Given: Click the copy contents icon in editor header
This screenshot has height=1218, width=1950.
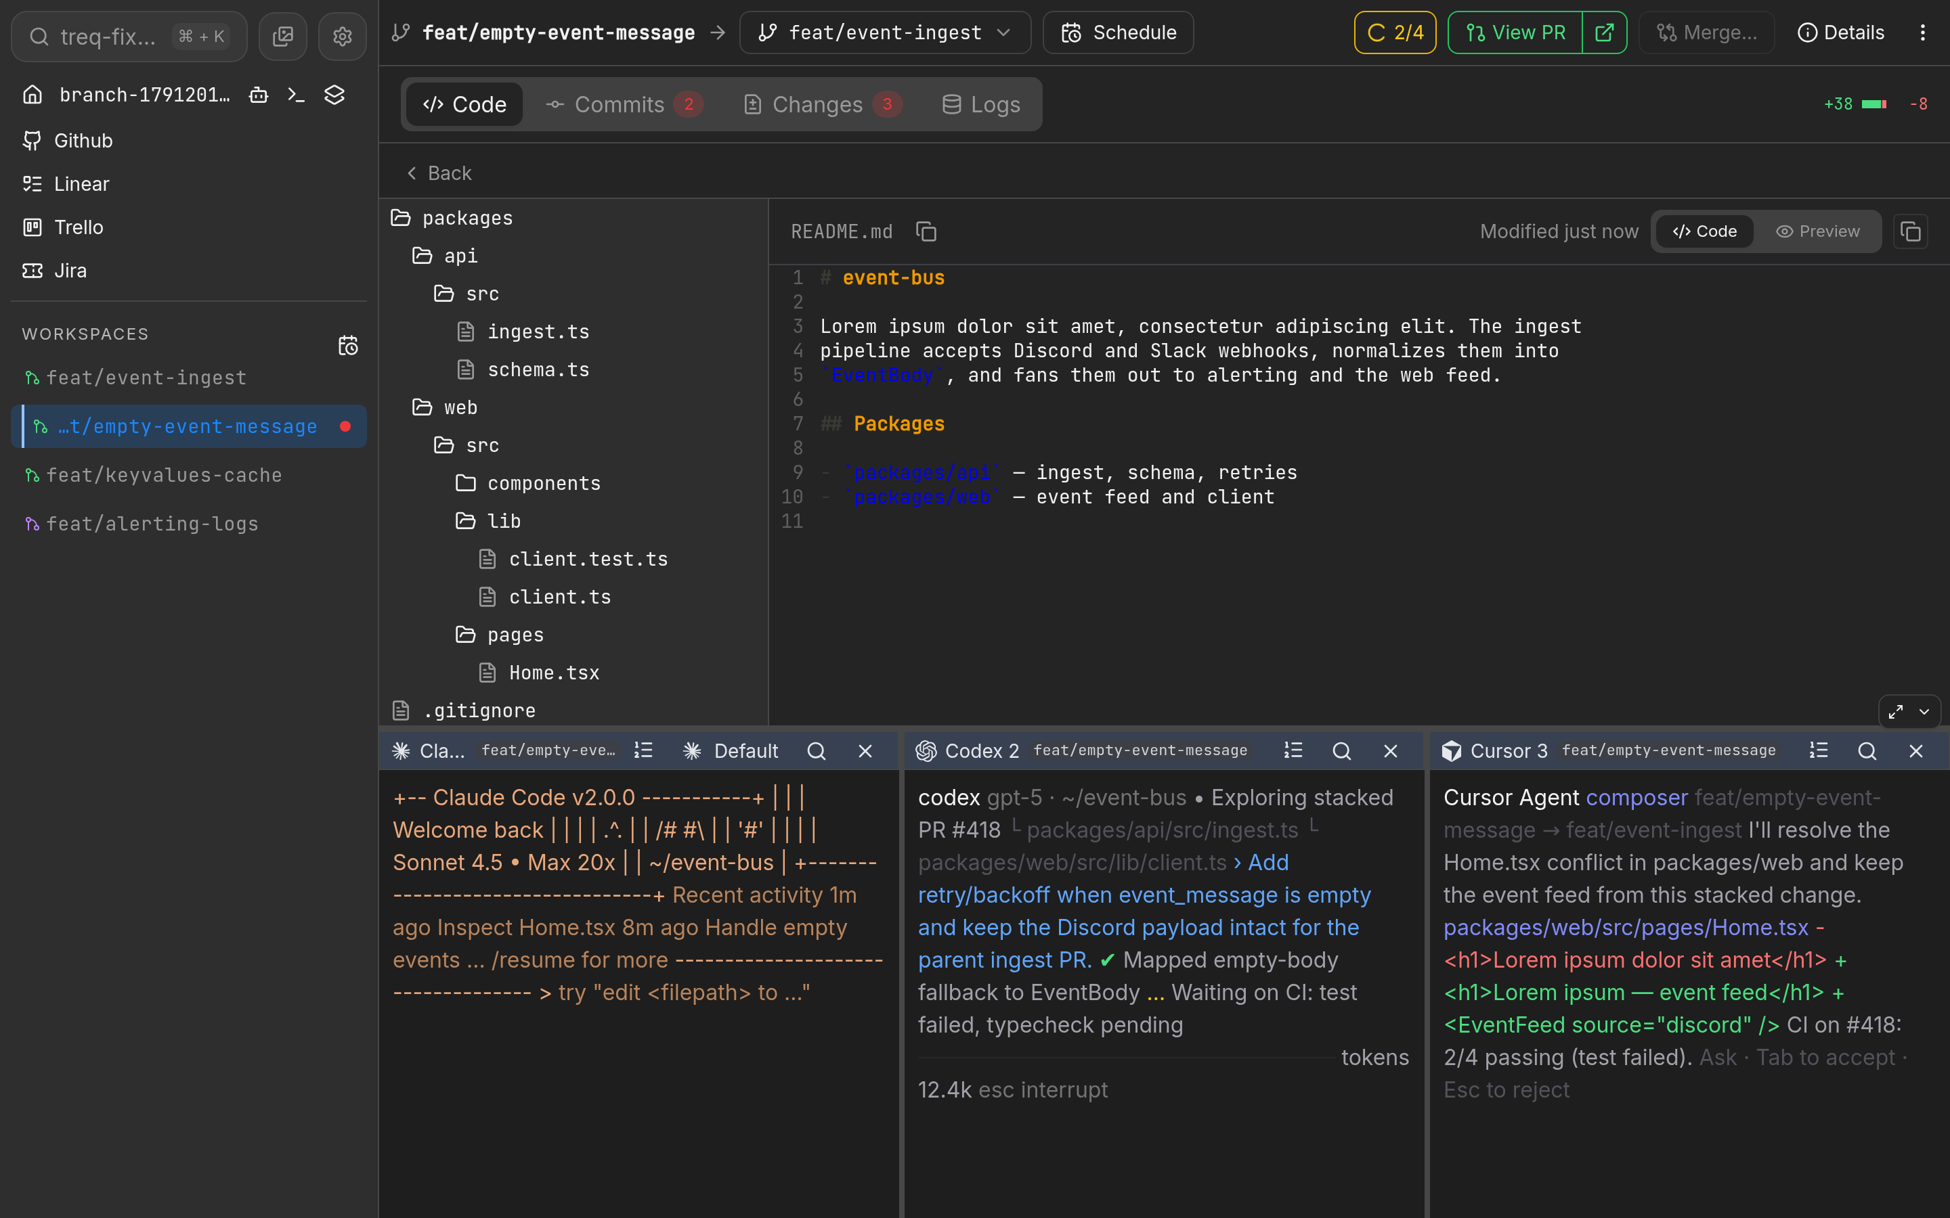Looking at the screenshot, I should point(1911,232).
